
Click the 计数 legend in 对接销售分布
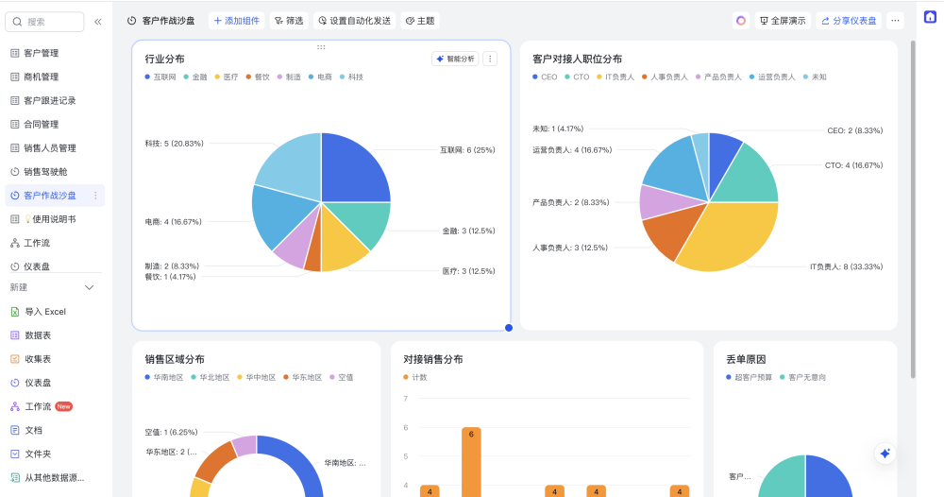click(415, 377)
